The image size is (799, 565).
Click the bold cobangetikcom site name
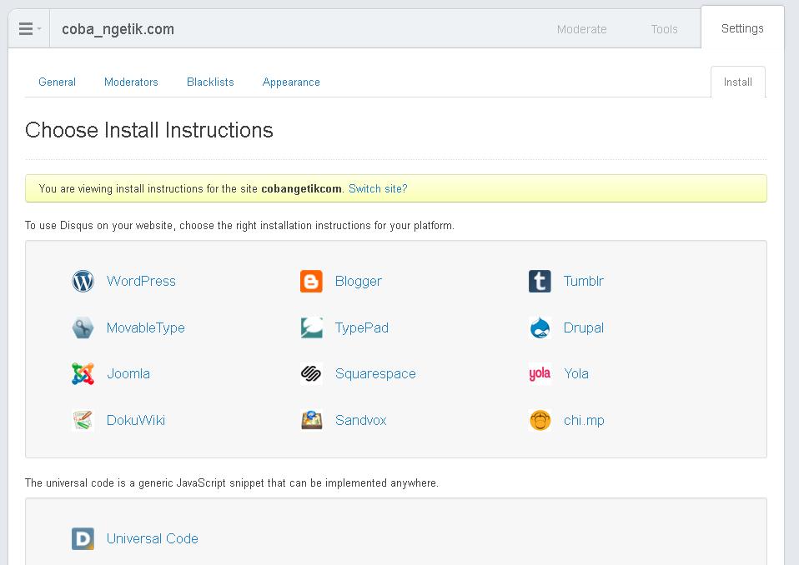point(301,189)
